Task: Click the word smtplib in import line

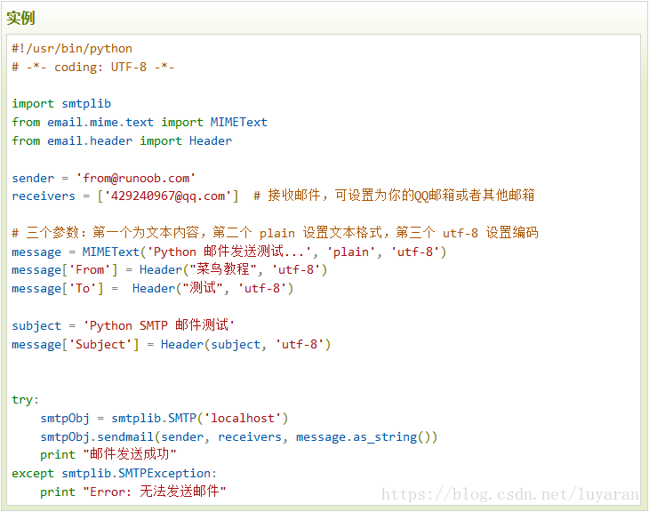Action: point(86,103)
